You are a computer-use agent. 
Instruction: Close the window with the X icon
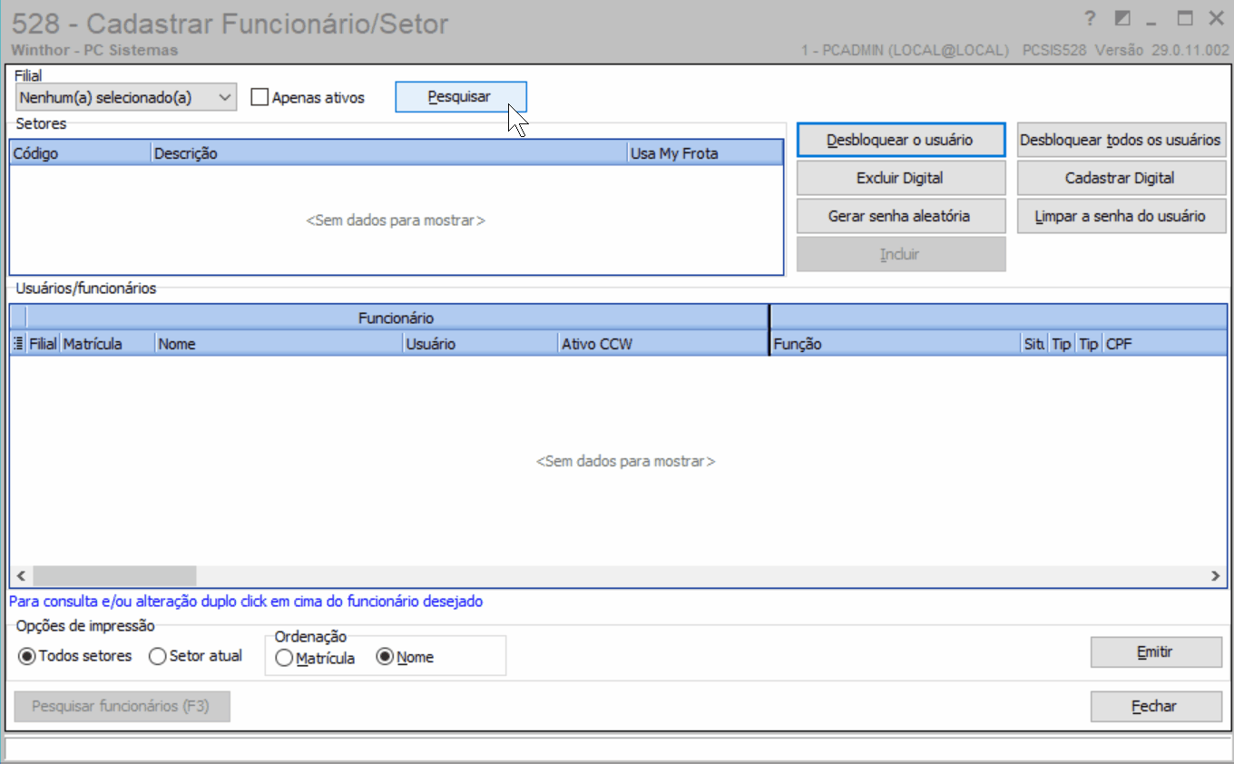click(1216, 19)
